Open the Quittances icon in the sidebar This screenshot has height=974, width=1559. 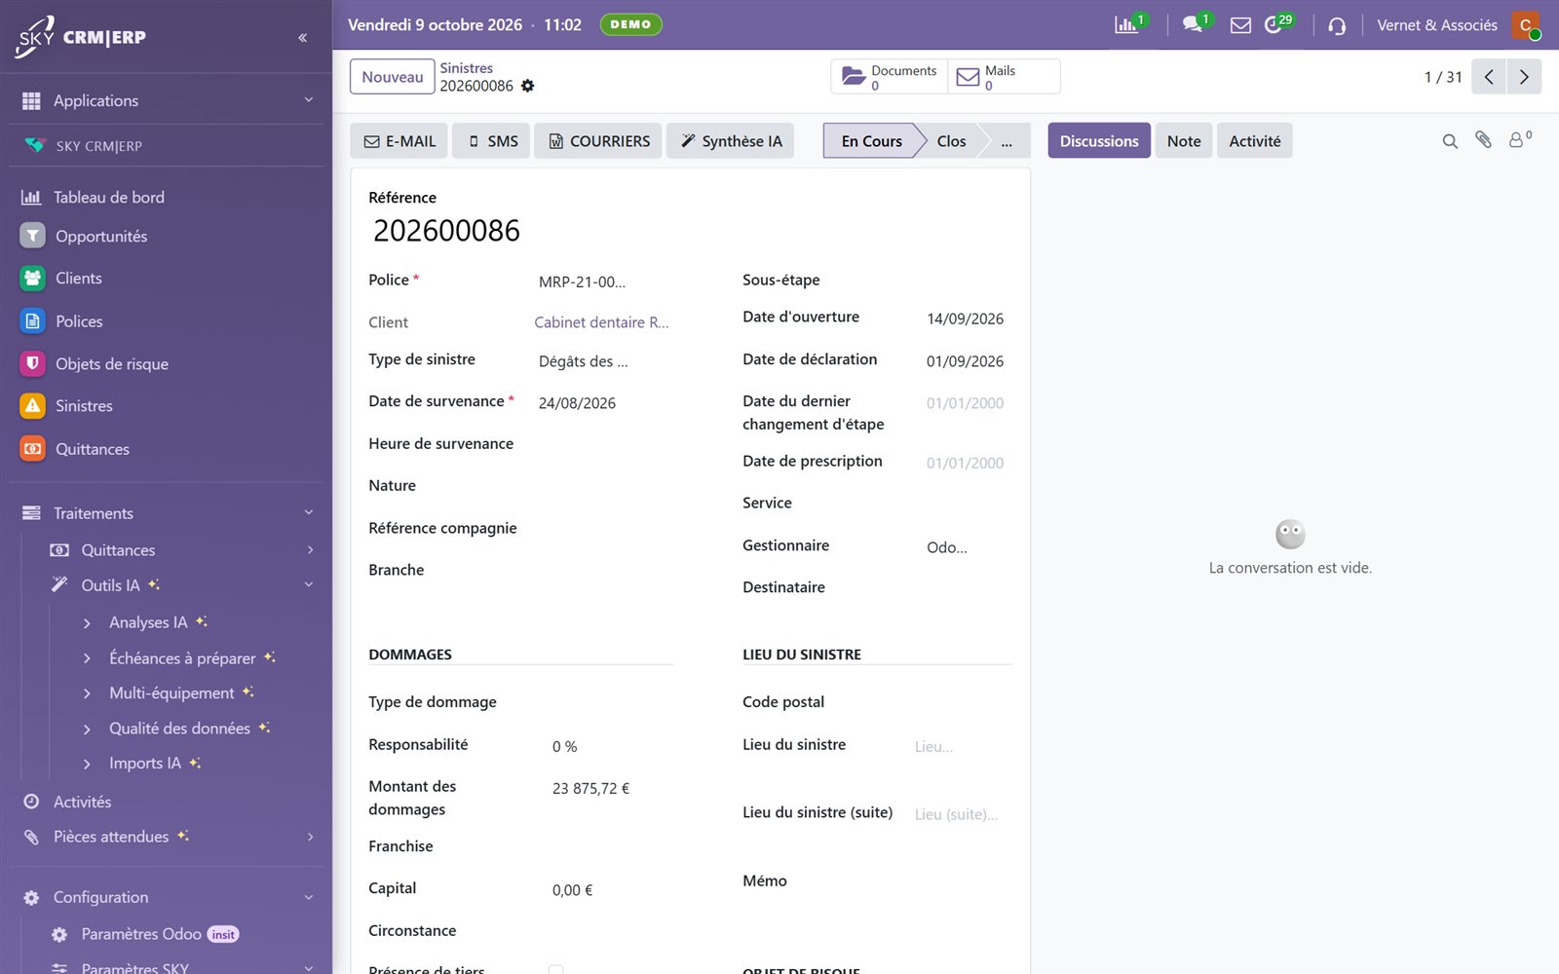pos(32,449)
